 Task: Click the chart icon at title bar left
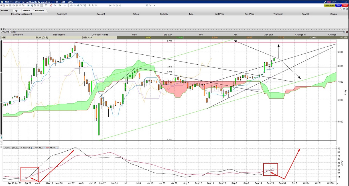click(x=2, y=2)
